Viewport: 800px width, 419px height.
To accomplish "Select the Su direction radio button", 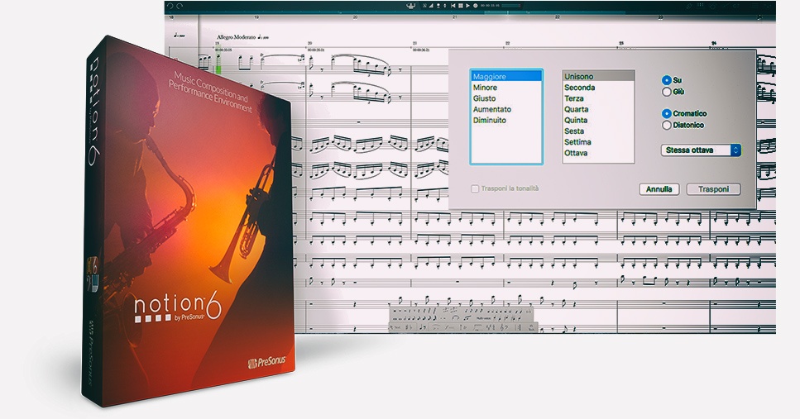I will tap(667, 80).
